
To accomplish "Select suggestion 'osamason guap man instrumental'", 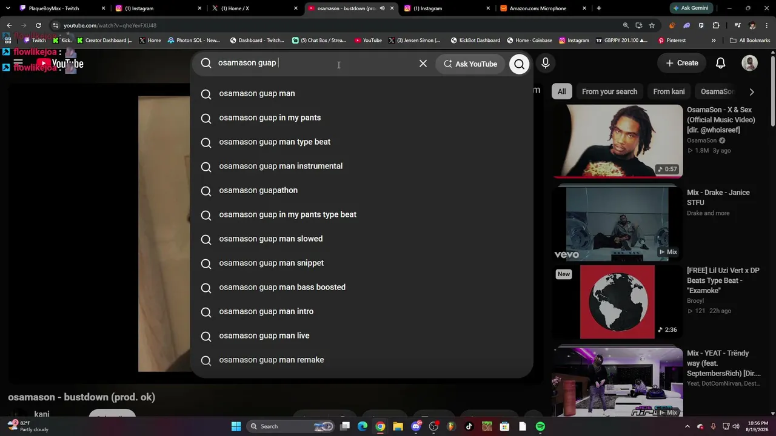I will coord(361,166).
